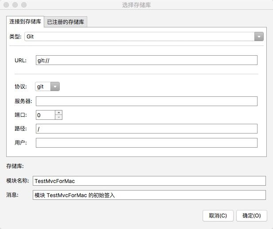Click the 服务器 input field
Screen dimensions: 273x229
pos(146,101)
